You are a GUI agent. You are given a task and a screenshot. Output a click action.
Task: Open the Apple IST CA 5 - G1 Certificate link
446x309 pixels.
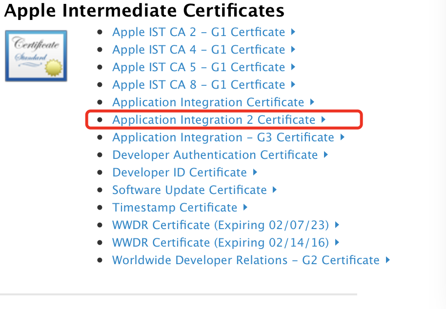(x=199, y=67)
